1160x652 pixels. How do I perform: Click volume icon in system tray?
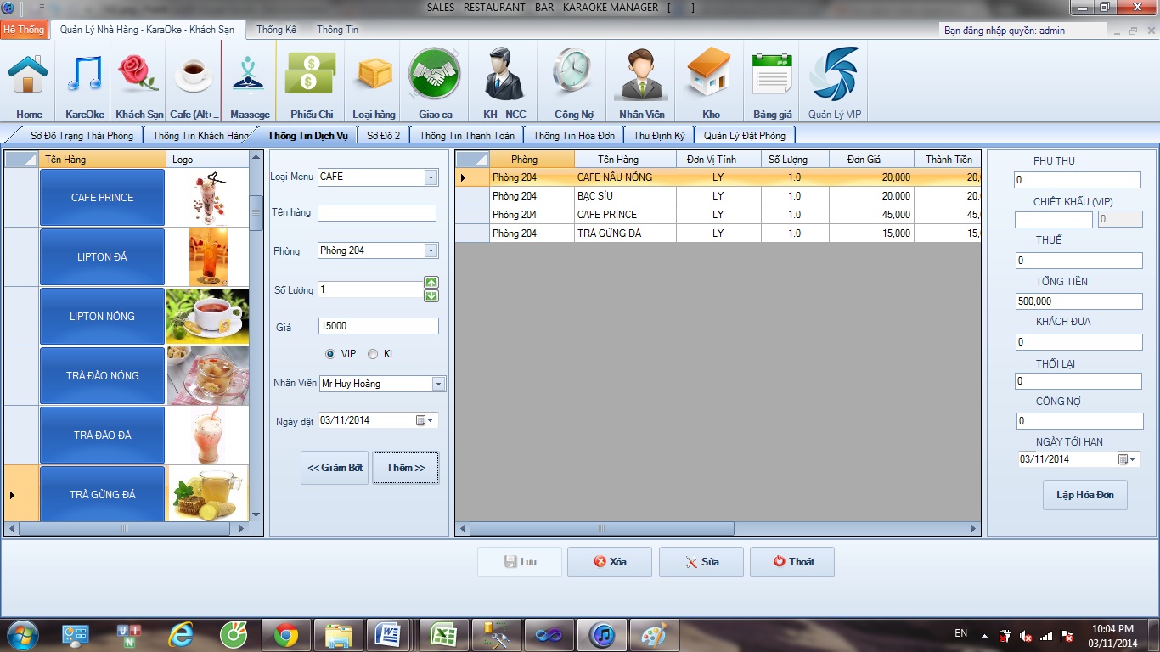tap(1025, 636)
